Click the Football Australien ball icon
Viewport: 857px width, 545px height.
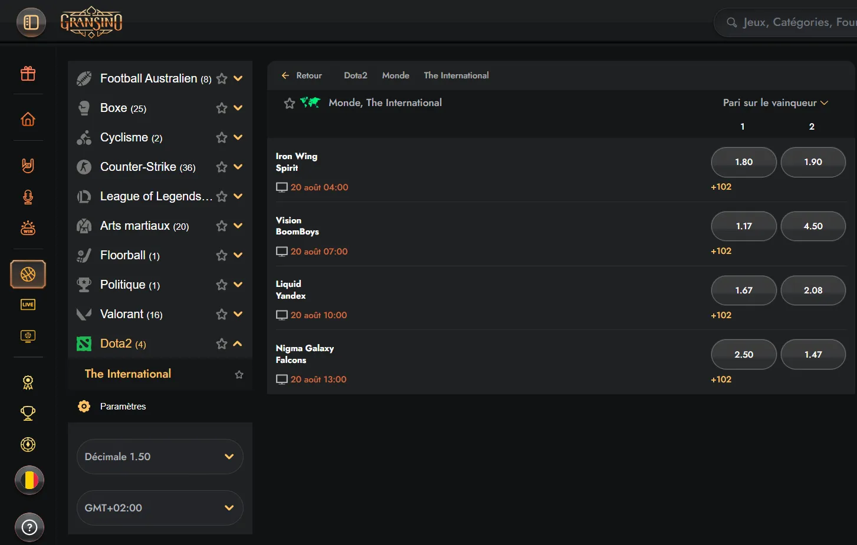click(84, 78)
